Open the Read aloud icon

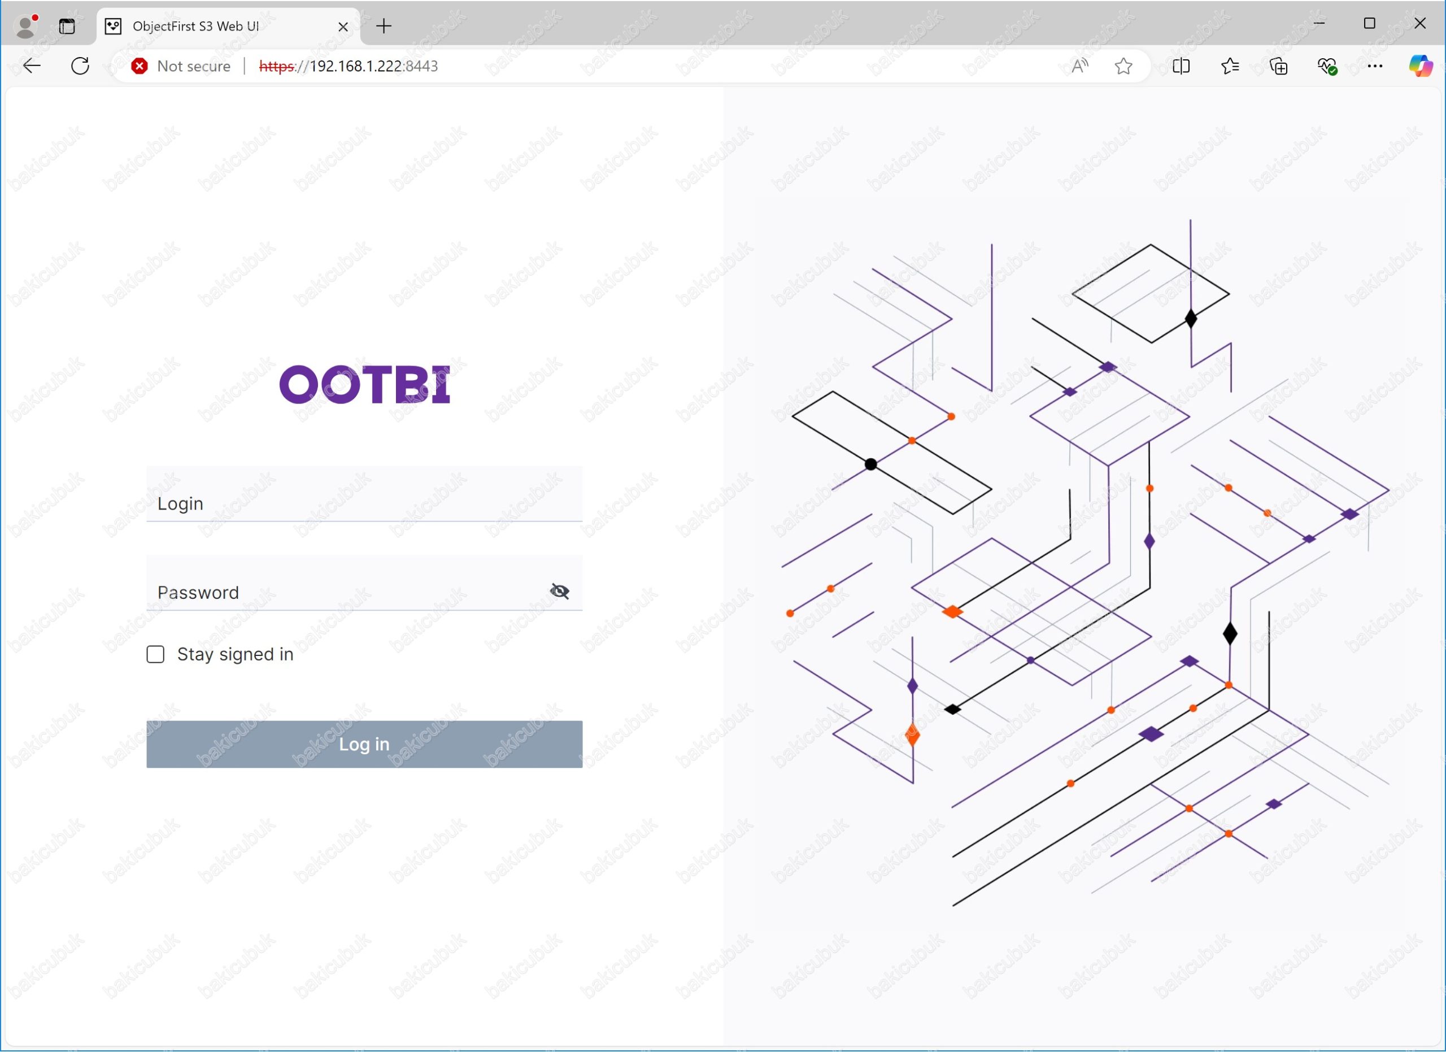[1079, 66]
